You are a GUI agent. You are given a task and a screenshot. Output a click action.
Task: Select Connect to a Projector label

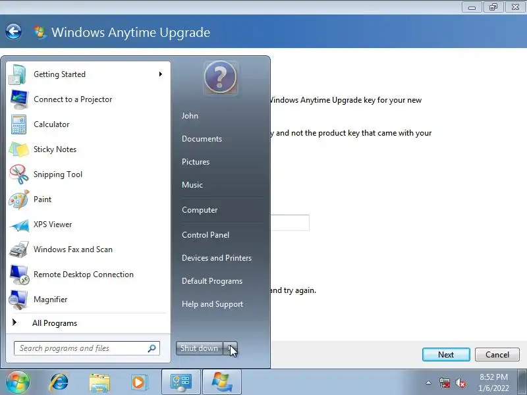click(72, 99)
